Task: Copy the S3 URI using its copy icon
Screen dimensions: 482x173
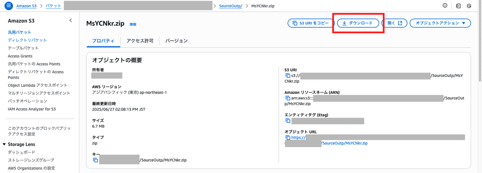Action: (288, 76)
